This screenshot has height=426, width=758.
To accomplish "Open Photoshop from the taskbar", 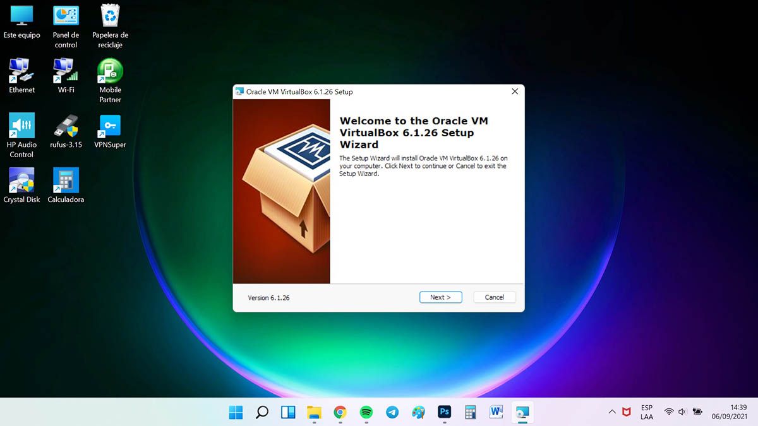I will 444,413.
